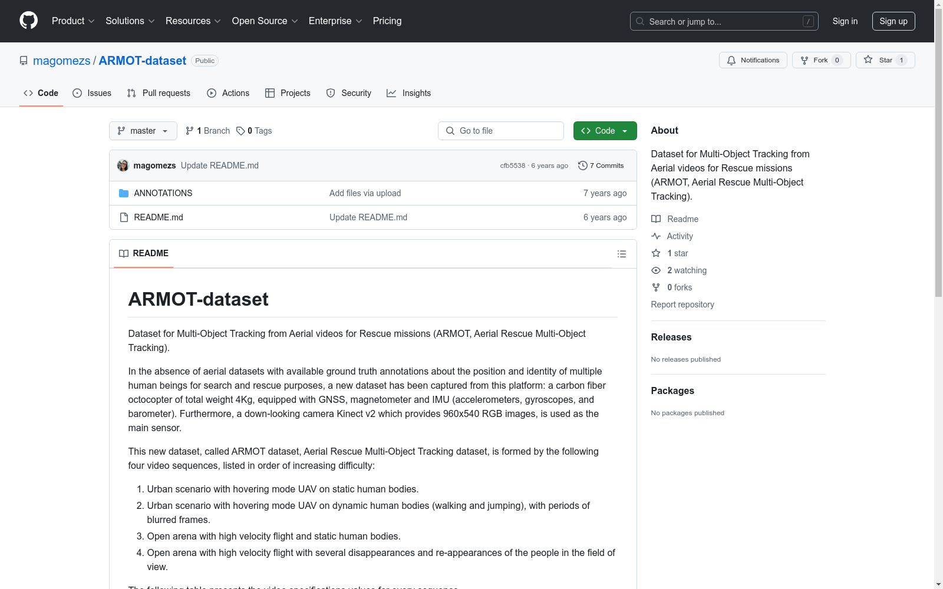Open the README outline icon
This screenshot has height=589, width=943.
[x=621, y=254]
